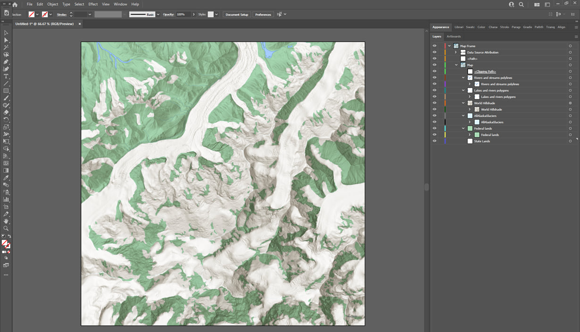Select the Pen tool
580x332 pixels.
pyautogui.click(x=6, y=61)
